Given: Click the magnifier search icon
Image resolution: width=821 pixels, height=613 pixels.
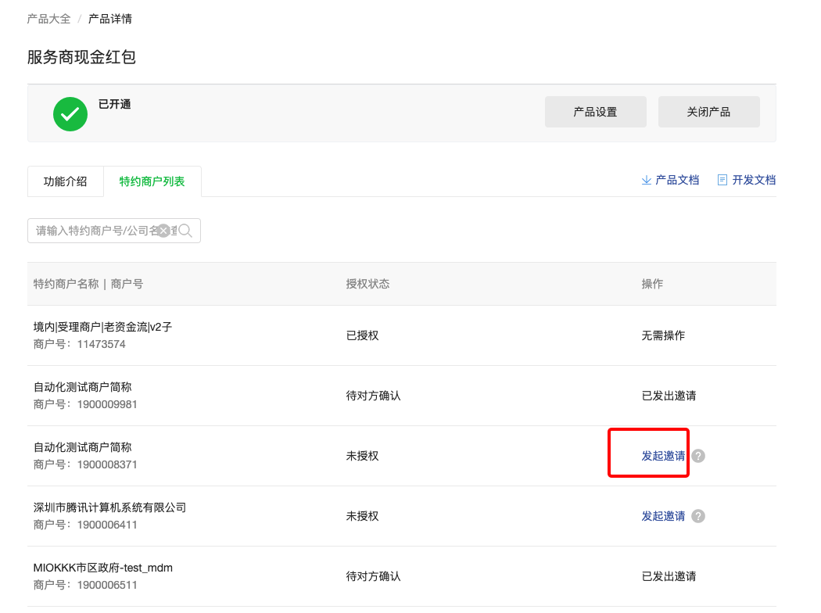Looking at the screenshot, I should [x=185, y=230].
